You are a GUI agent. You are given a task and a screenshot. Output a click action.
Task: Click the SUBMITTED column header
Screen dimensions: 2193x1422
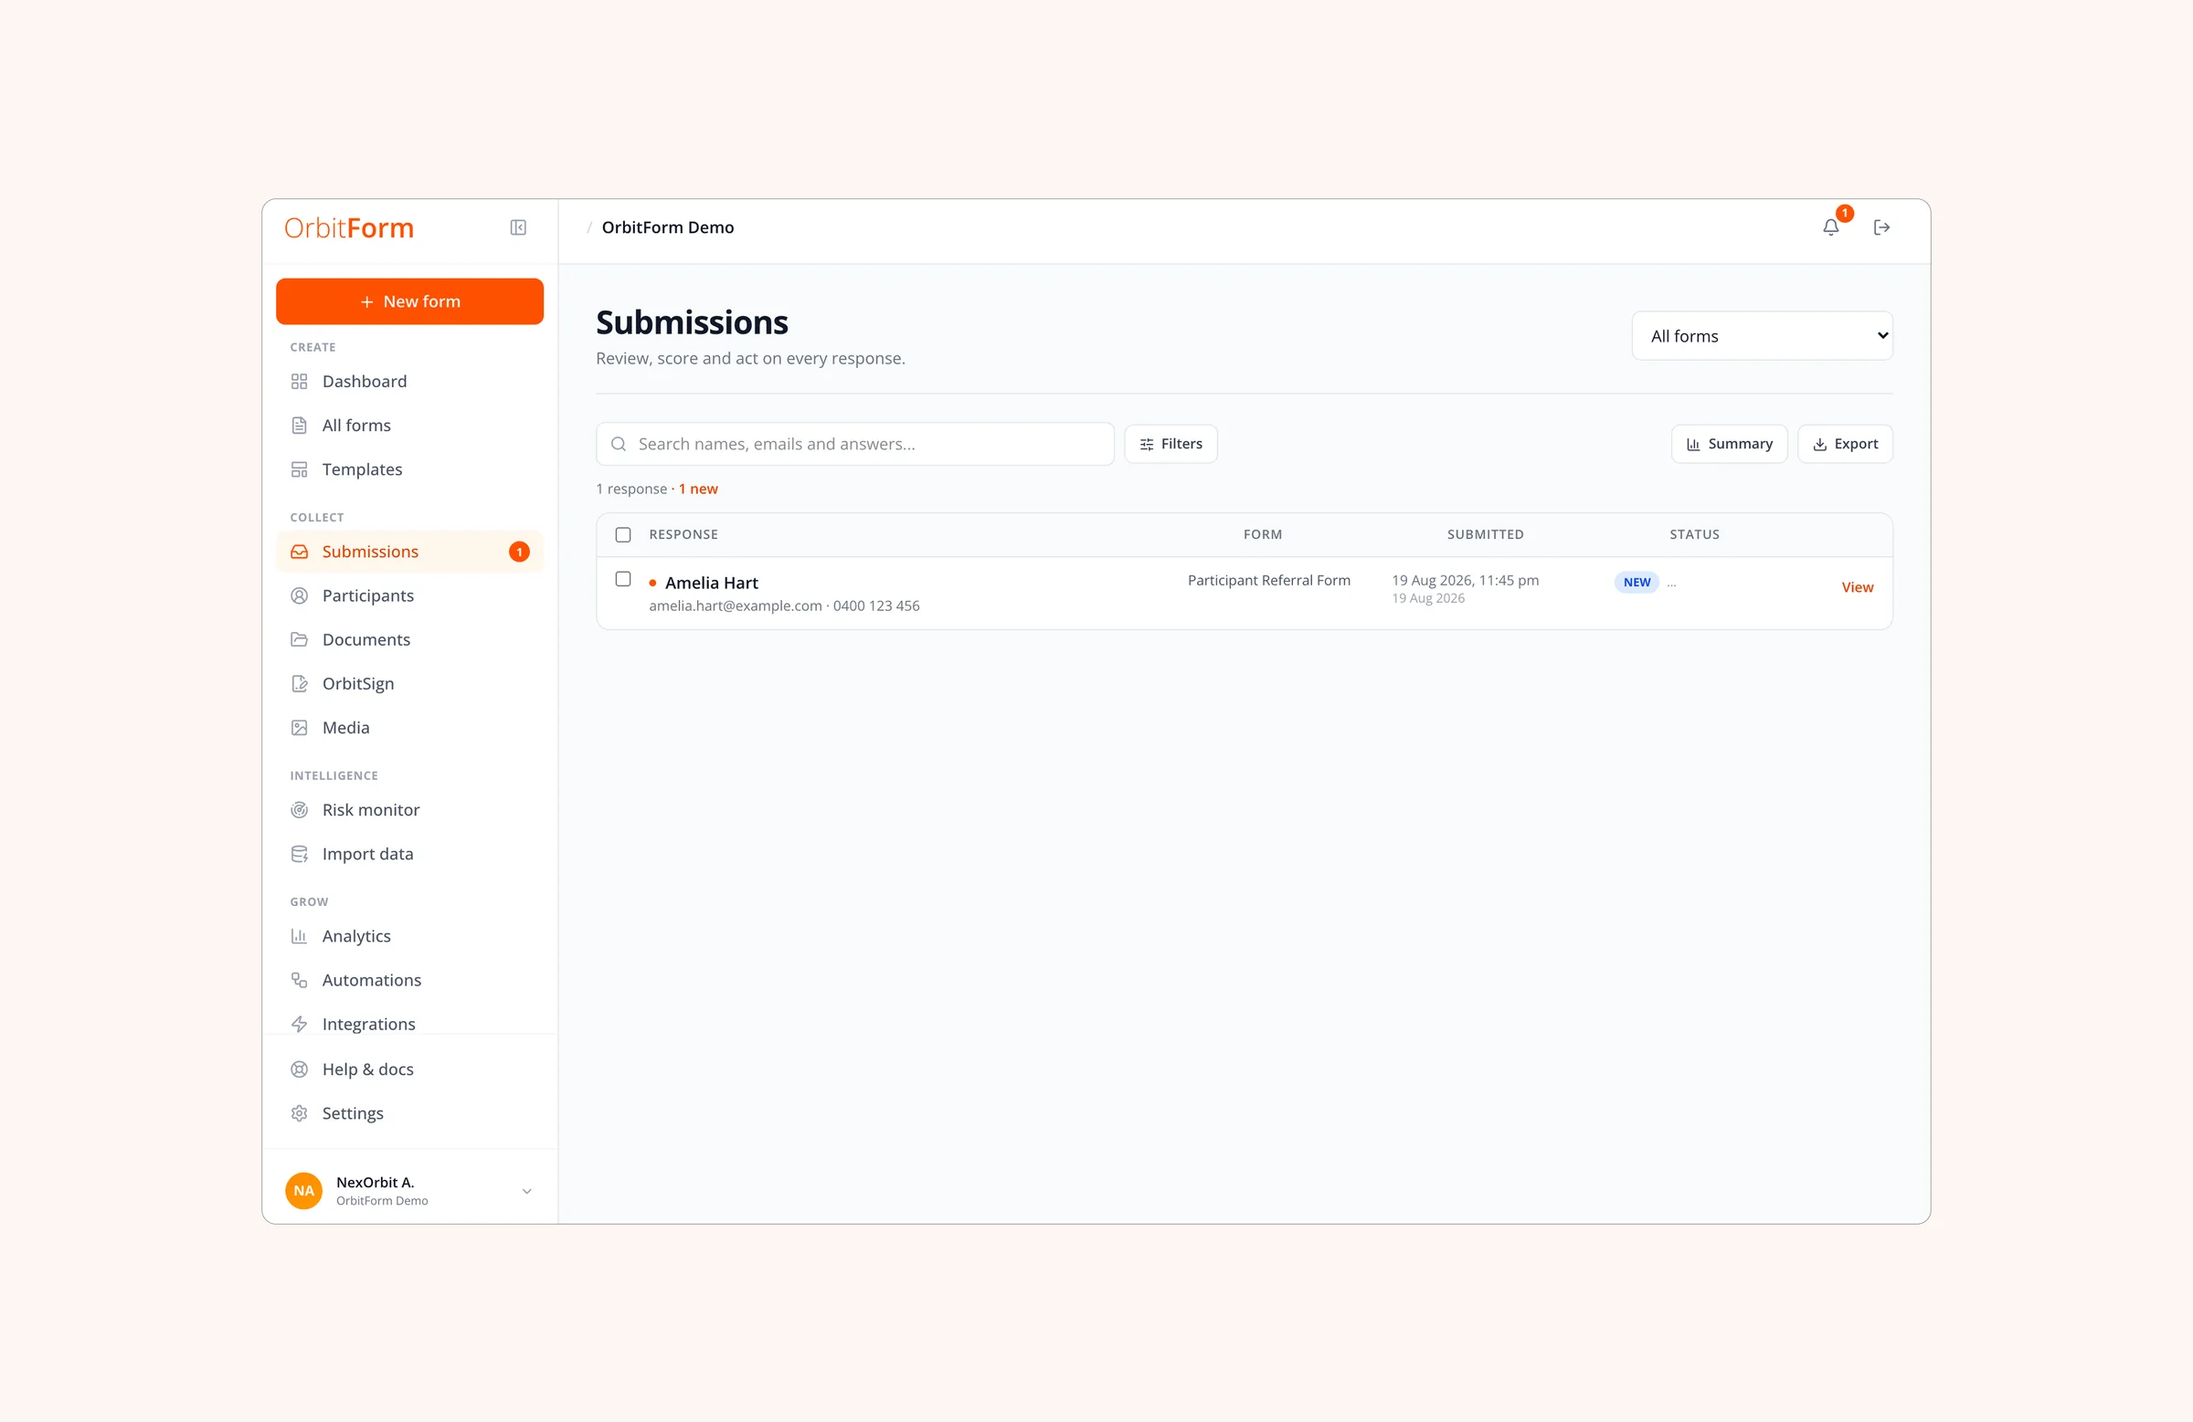click(x=1486, y=535)
